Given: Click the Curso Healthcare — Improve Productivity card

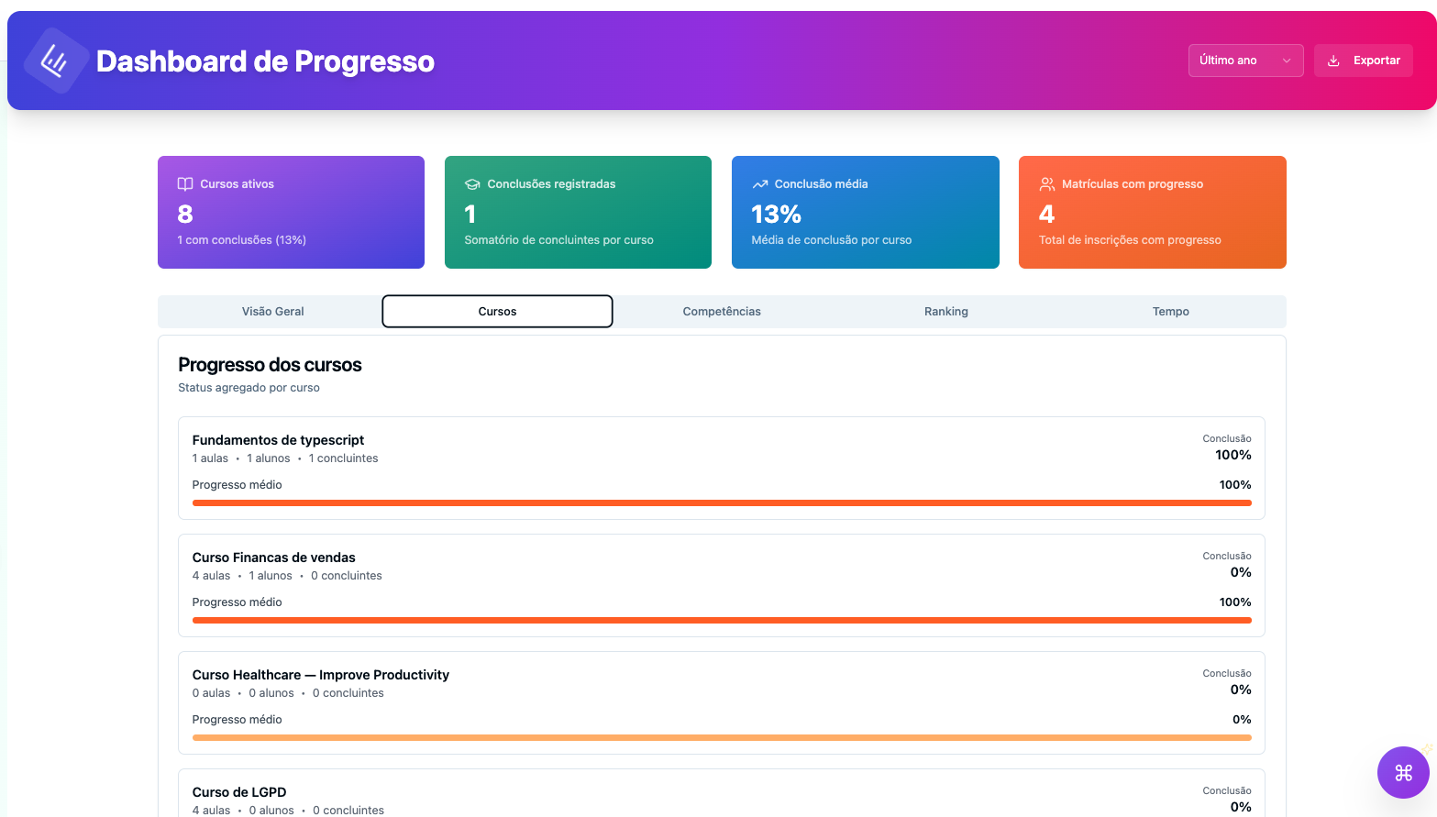Looking at the screenshot, I should [721, 702].
